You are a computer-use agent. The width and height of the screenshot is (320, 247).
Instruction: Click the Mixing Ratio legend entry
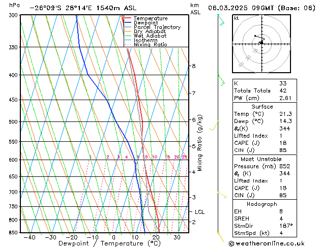tap(150, 45)
